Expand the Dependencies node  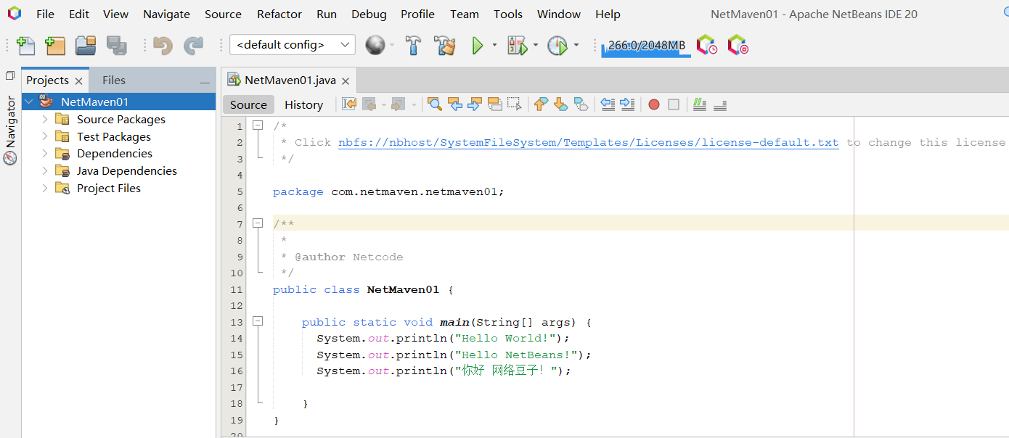tap(45, 153)
